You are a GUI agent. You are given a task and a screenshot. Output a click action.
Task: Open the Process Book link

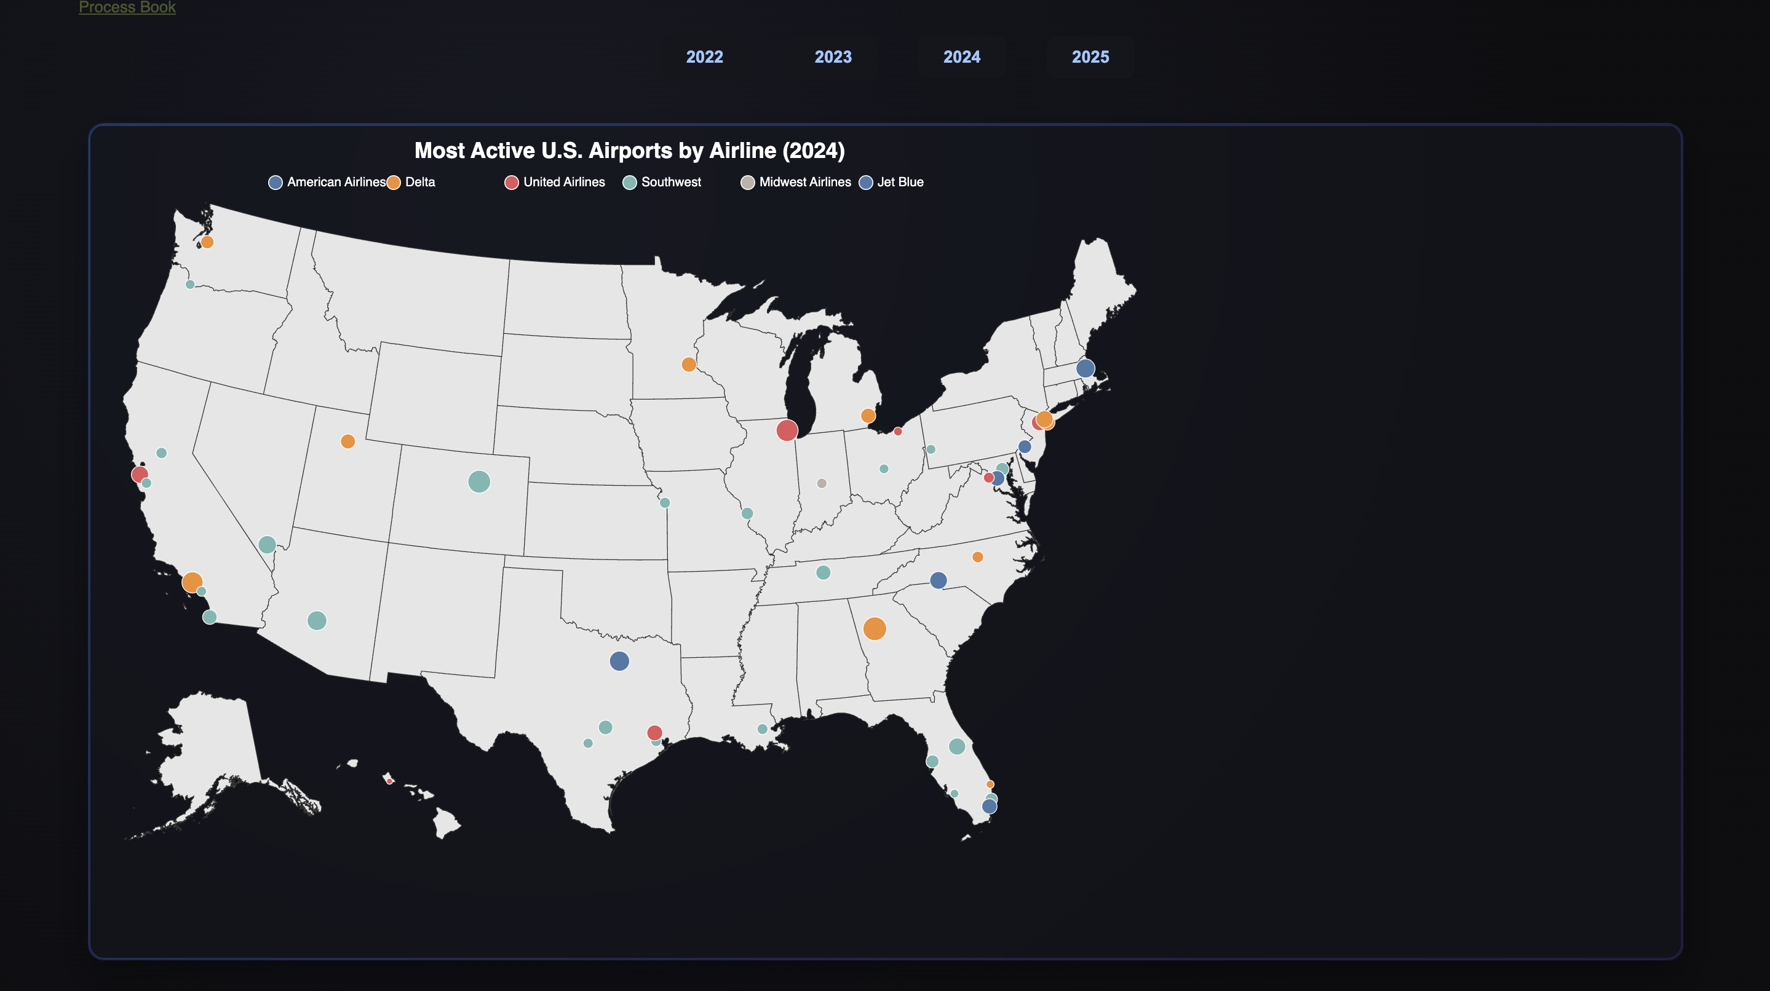(127, 7)
